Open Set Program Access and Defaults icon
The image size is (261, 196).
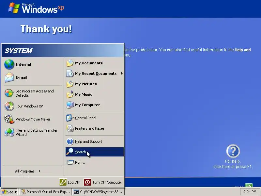point(9,93)
